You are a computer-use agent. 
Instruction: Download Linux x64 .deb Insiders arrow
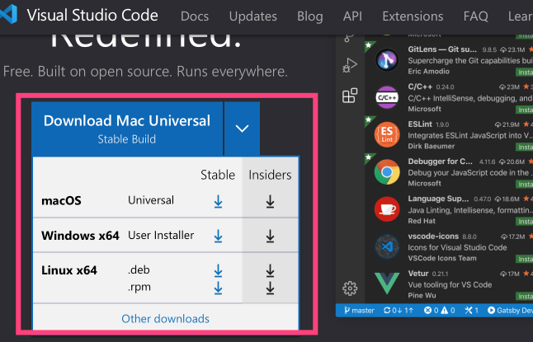(271, 271)
